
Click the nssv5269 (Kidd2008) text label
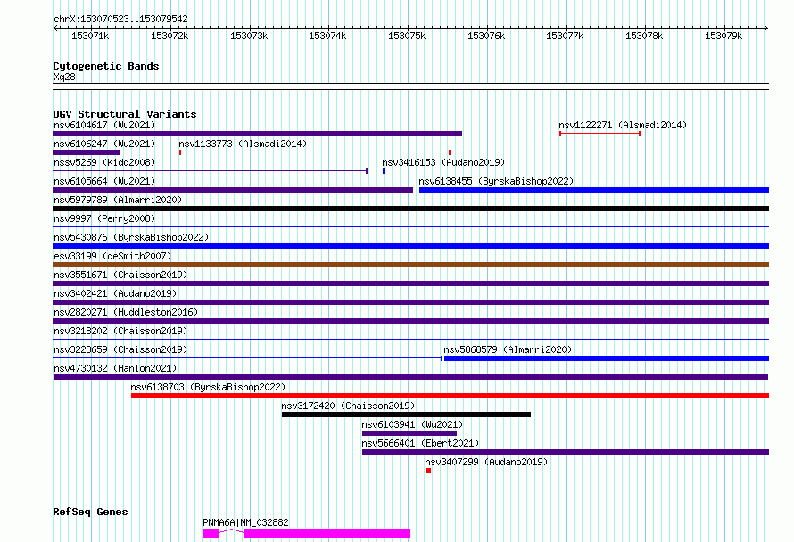104,162
